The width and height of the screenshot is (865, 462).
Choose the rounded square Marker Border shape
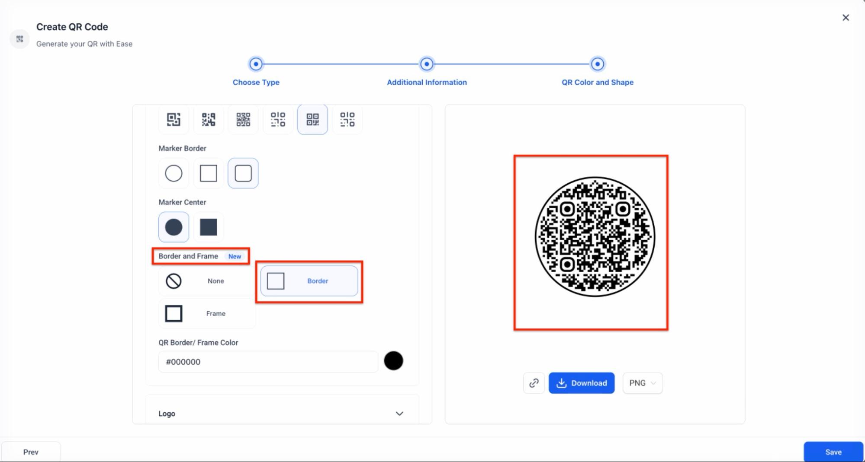coord(243,173)
